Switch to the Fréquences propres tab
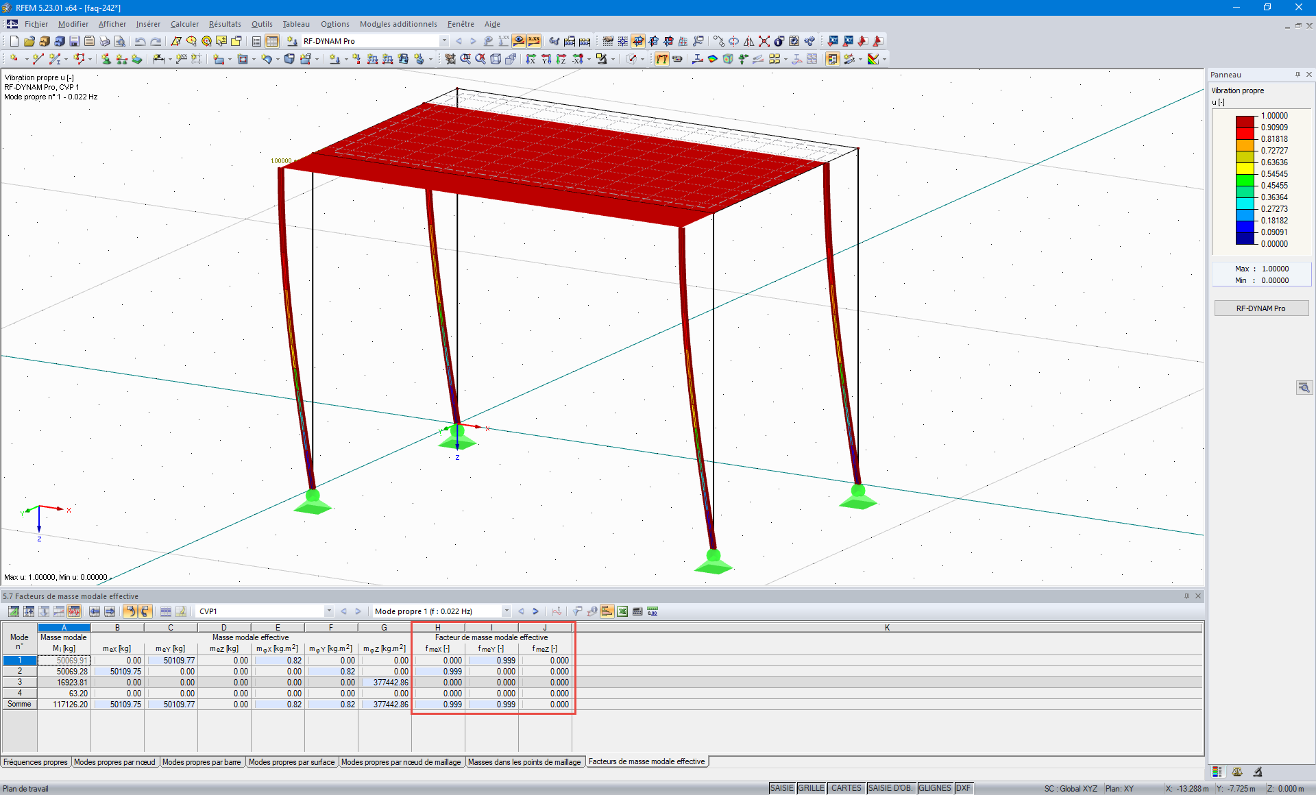Image resolution: width=1316 pixels, height=795 pixels. click(x=35, y=761)
